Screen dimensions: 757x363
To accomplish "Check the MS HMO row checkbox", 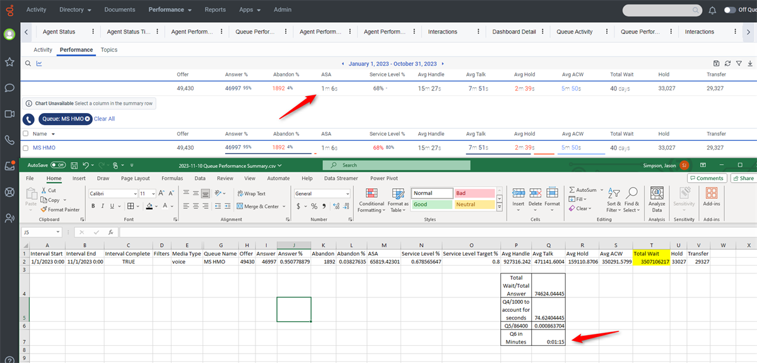I will click(25, 148).
